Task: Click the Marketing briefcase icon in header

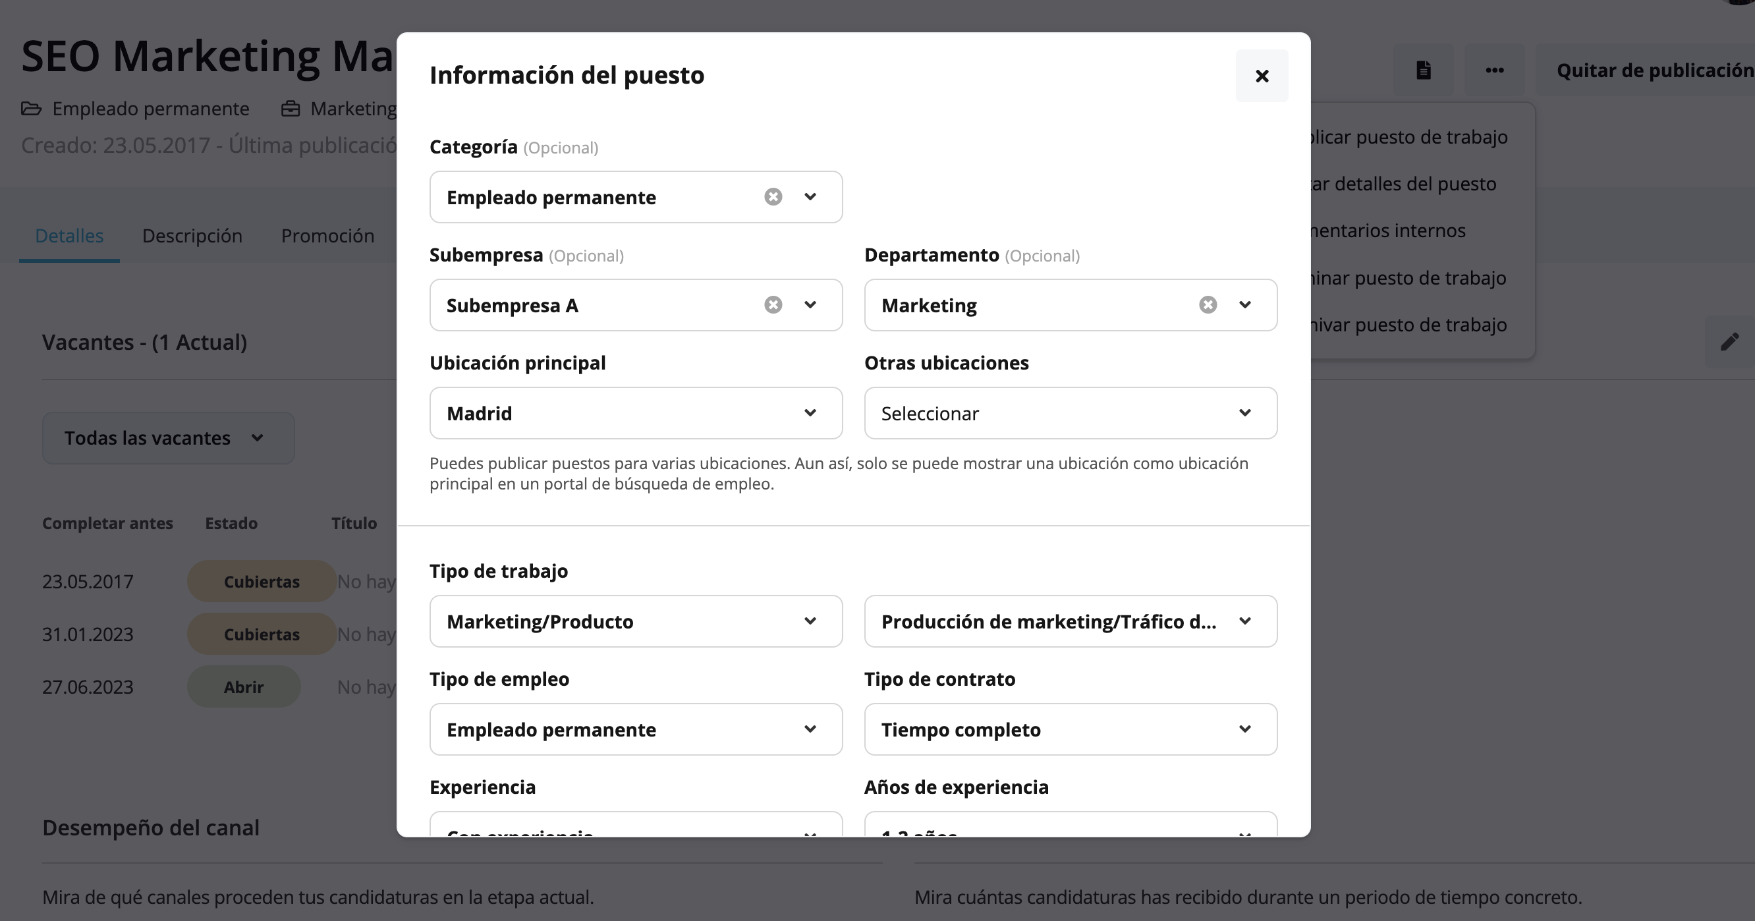Action: pos(291,108)
